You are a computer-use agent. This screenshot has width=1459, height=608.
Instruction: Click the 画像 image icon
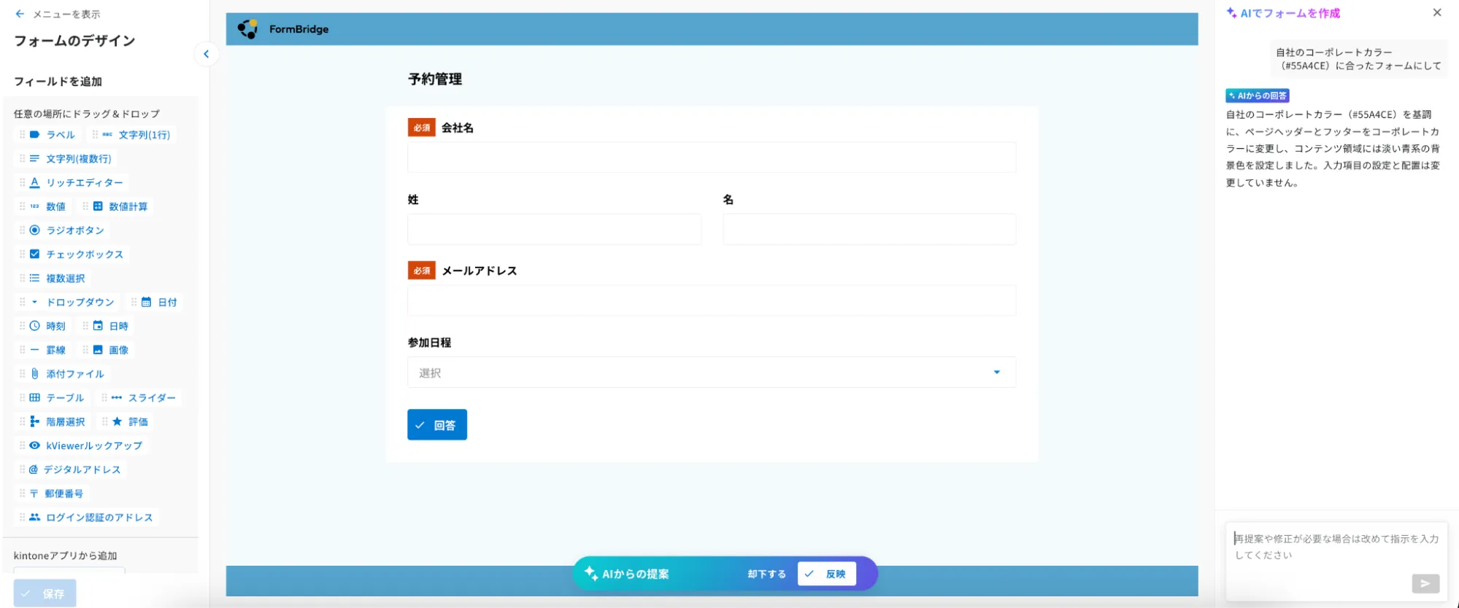(x=98, y=351)
